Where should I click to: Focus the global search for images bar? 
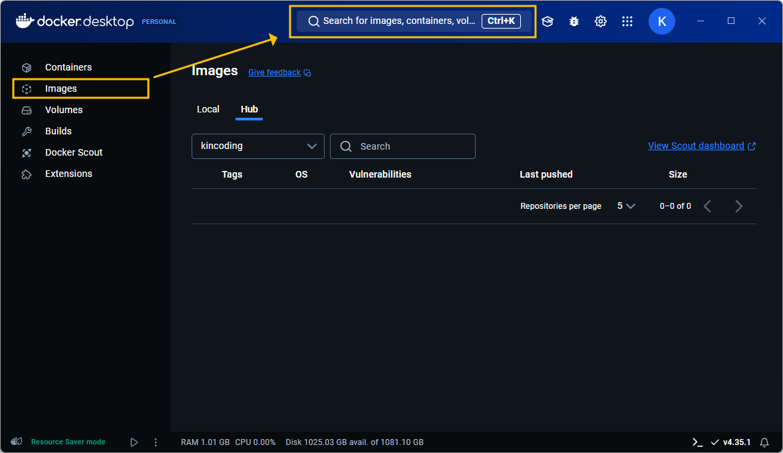[x=413, y=21]
